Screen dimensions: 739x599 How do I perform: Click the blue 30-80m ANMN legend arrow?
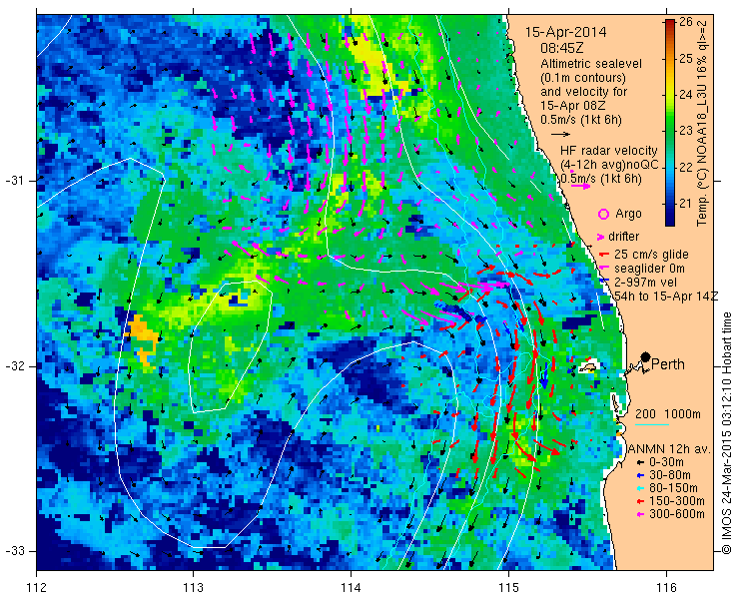[640, 475]
